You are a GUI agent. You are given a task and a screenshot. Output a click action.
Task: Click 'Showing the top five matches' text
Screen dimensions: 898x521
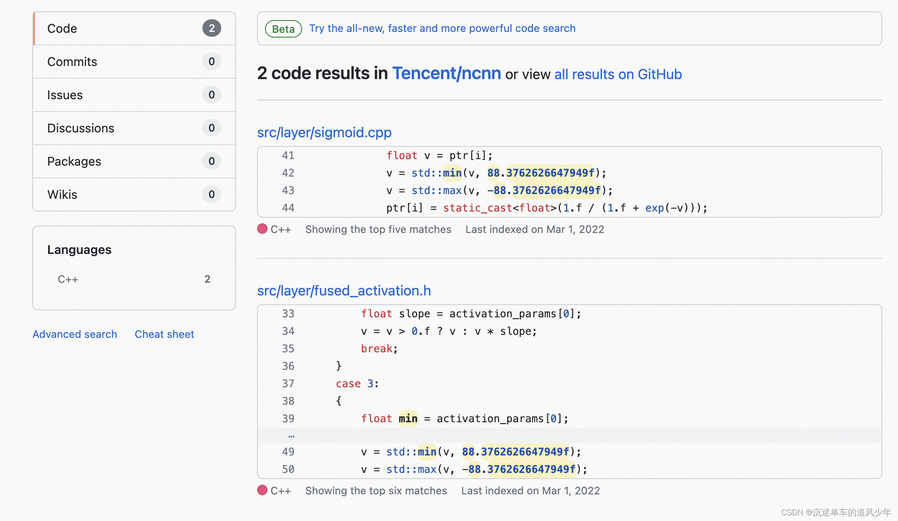pos(378,229)
